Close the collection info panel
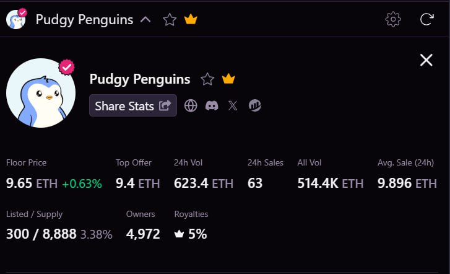450x274 pixels. click(x=426, y=60)
